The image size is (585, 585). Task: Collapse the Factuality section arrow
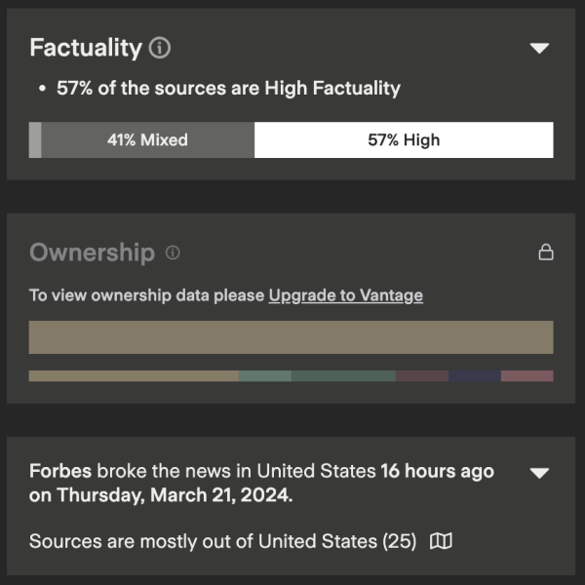[x=539, y=48]
